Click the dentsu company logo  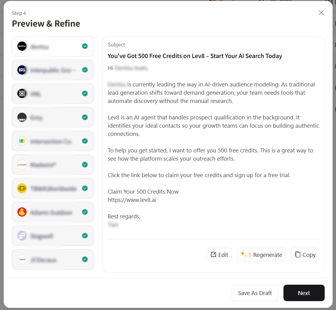pos(22,46)
